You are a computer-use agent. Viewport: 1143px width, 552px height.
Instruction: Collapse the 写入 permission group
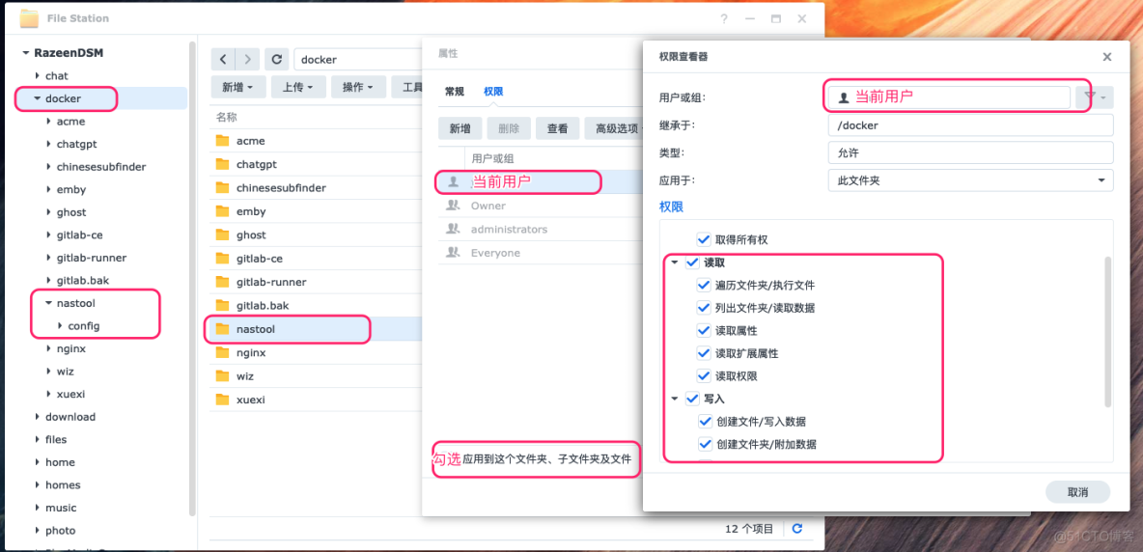(674, 399)
